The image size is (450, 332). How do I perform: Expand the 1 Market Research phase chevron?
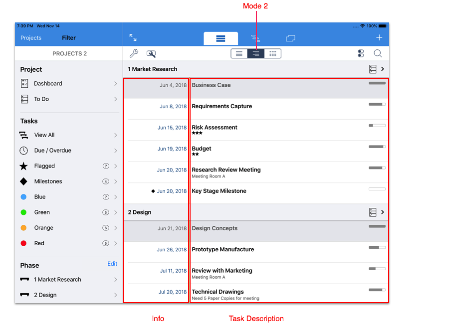[383, 69]
